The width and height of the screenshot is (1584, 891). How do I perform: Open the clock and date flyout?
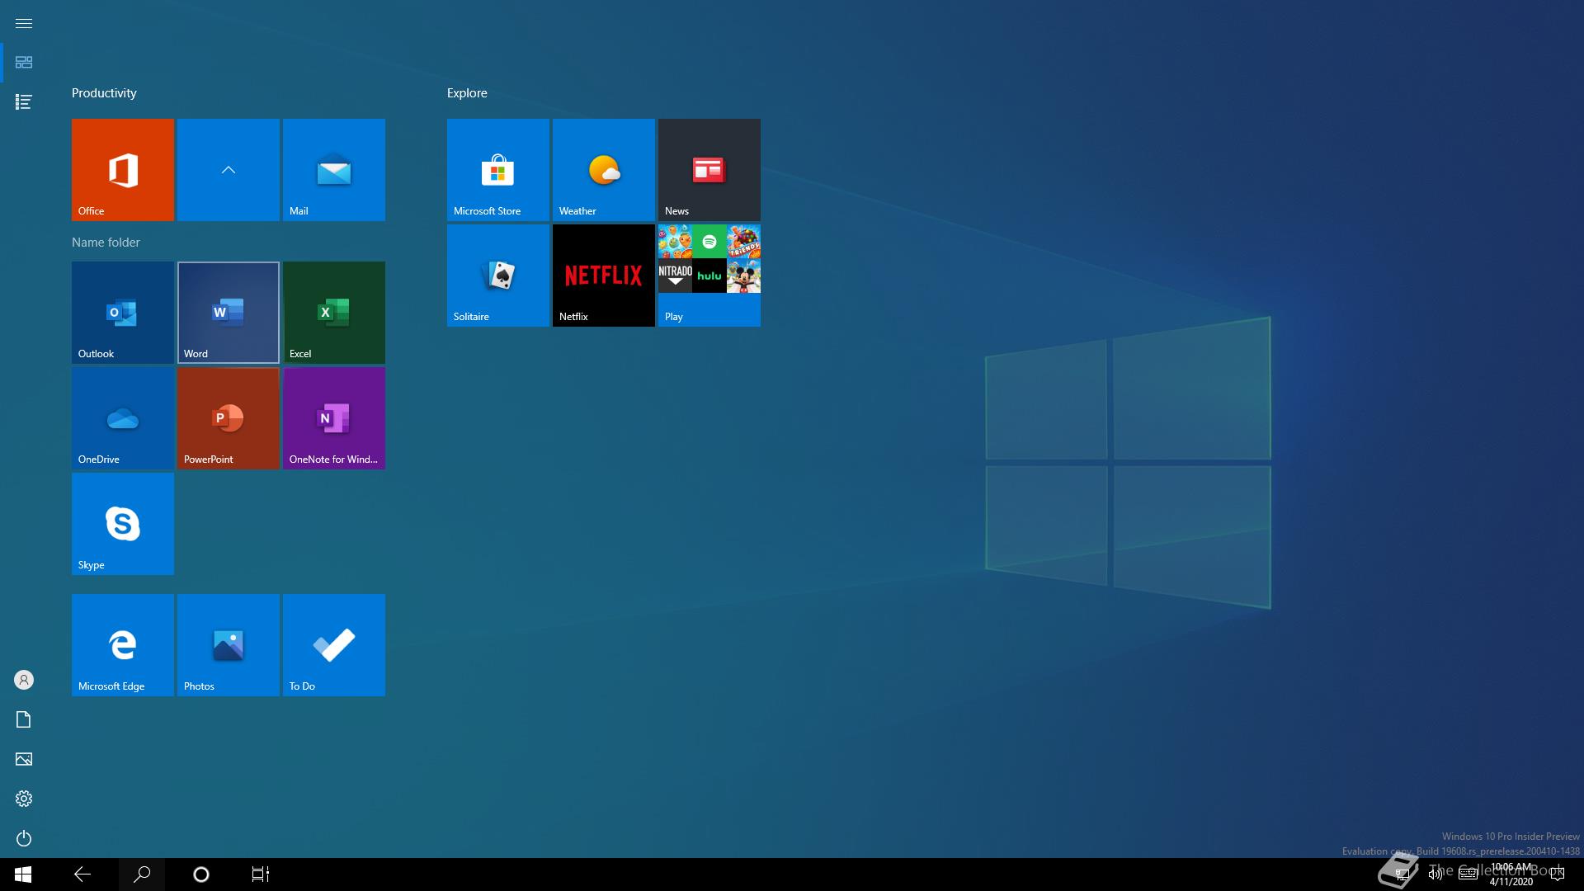tap(1511, 874)
